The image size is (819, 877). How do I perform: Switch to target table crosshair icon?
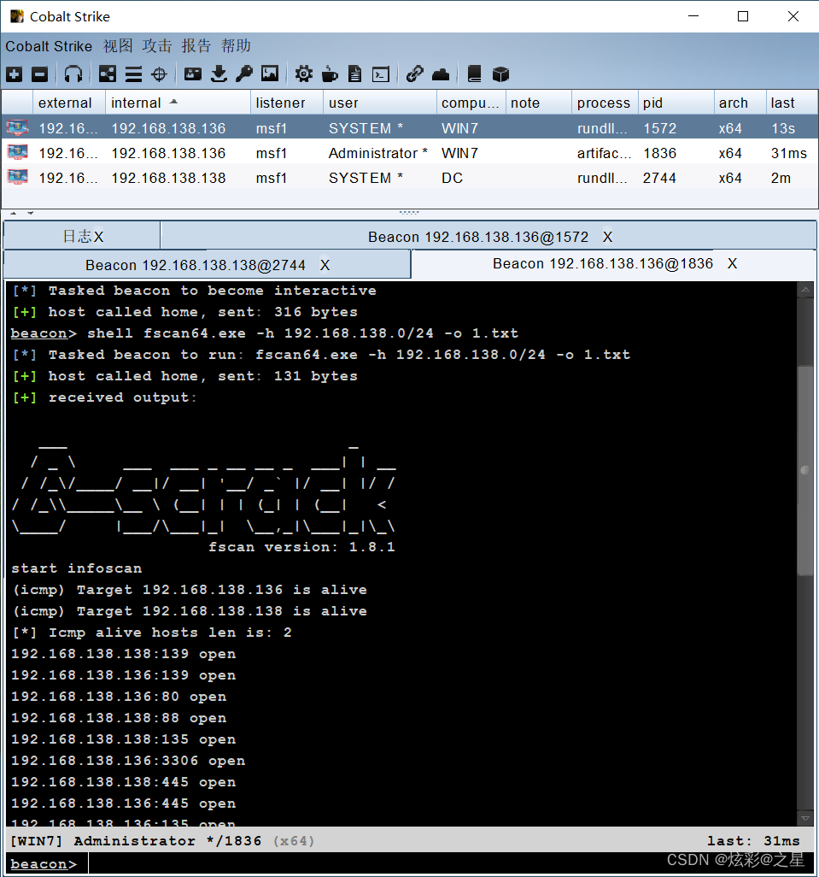click(159, 74)
